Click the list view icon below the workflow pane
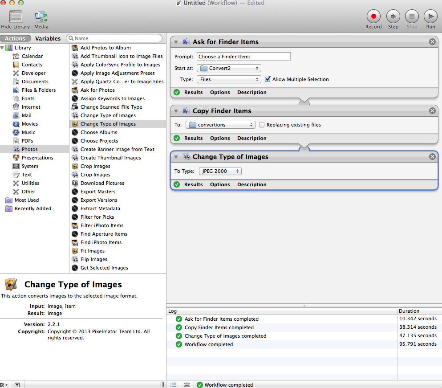Screen dimensions: 442x388 tap(173, 384)
